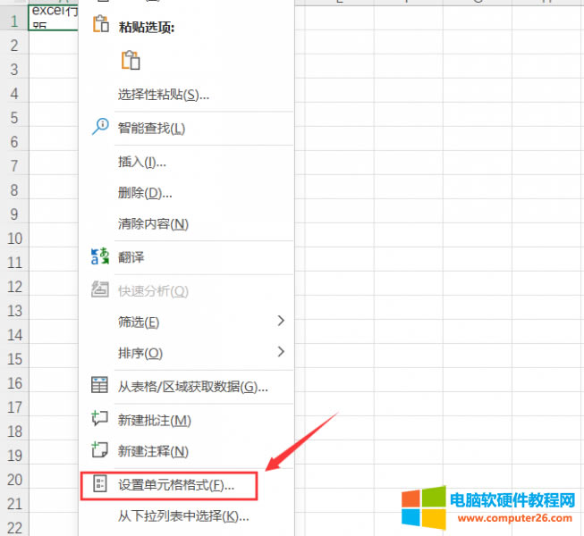
Task: Select row 21 header
Action: 14,500
